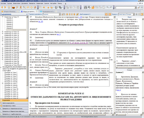Click the copy document icon in toolbar
The width and height of the screenshot is (144, 118).
[41, 7]
